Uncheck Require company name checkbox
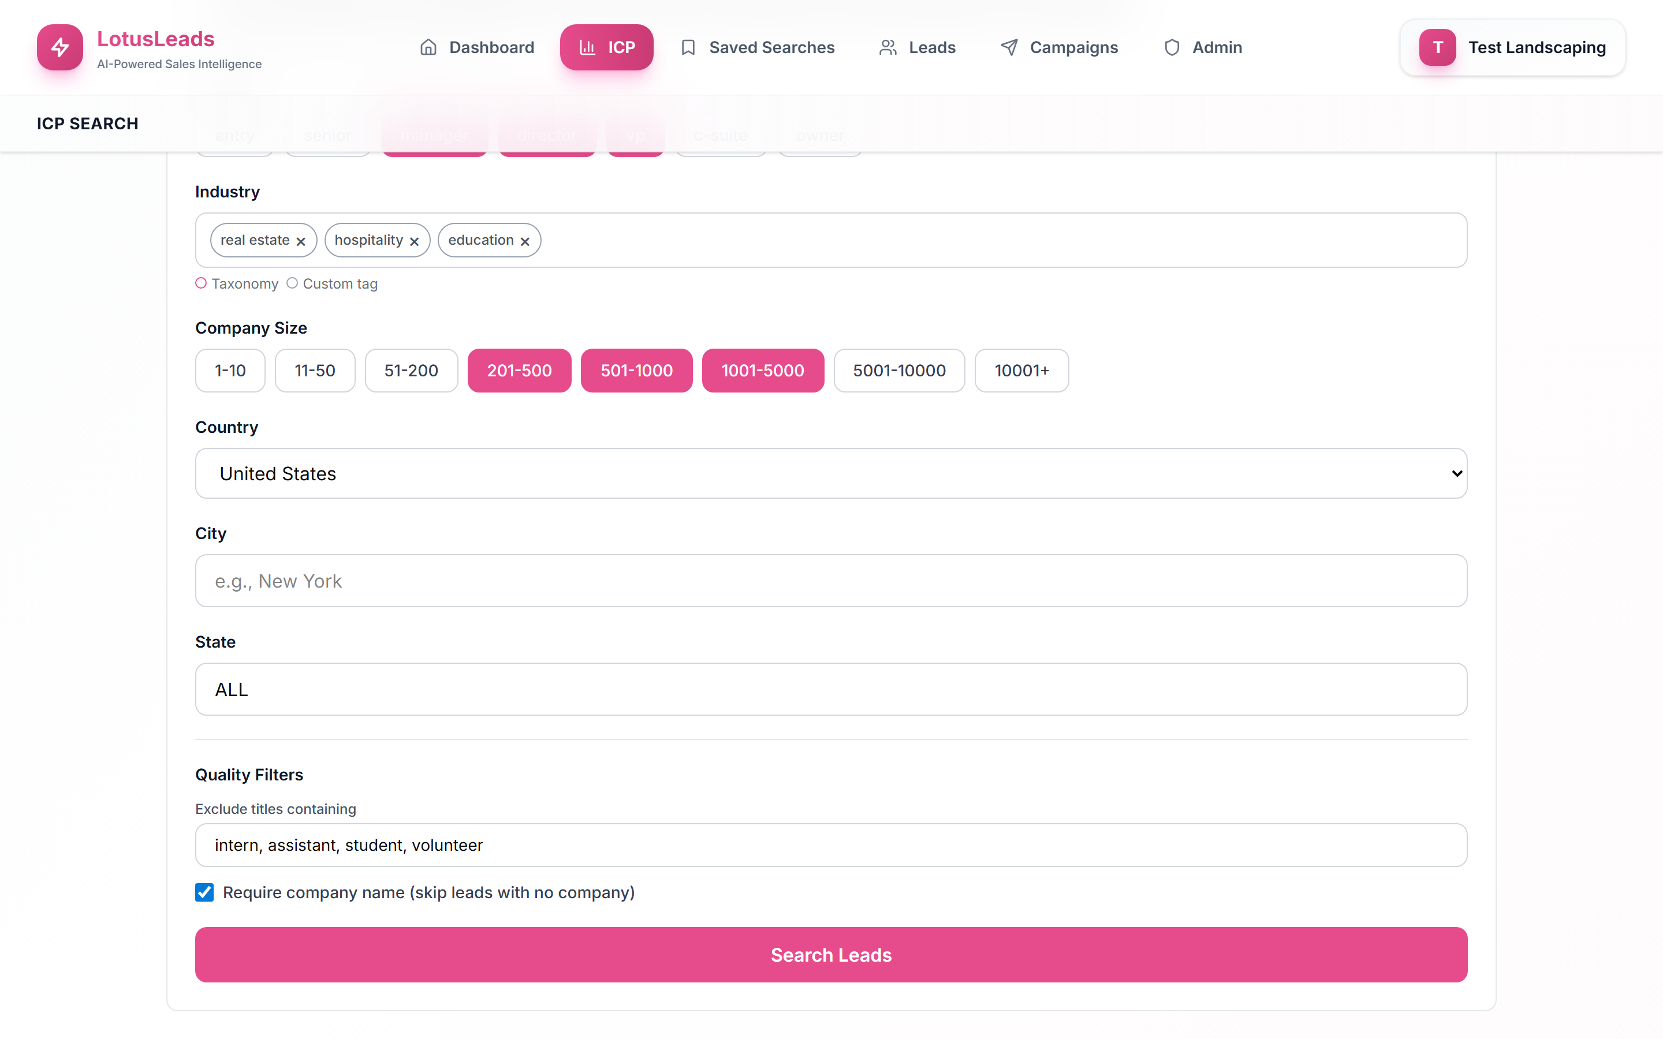Screen dimensions: 1663x1039 pos(205,892)
